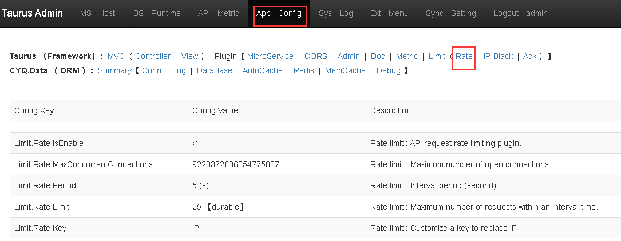Open the Redis configuration link
This screenshot has height=241, width=621.
(x=304, y=70)
